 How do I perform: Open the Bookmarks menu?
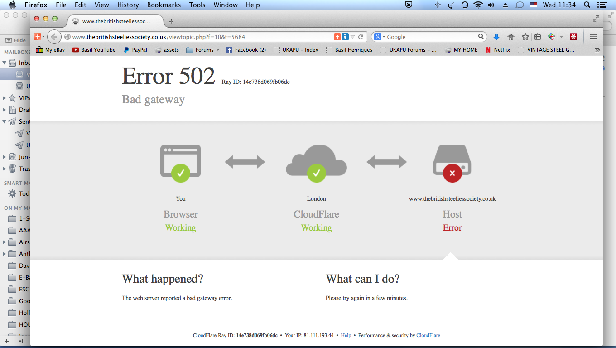coord(164,5)
